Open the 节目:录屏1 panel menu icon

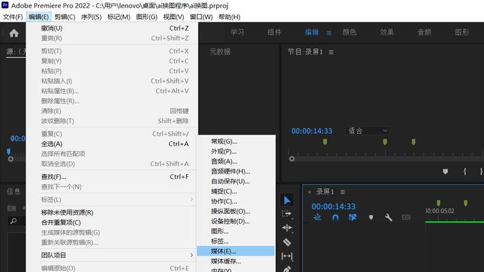pyautogui.click(x=331, y=52)
